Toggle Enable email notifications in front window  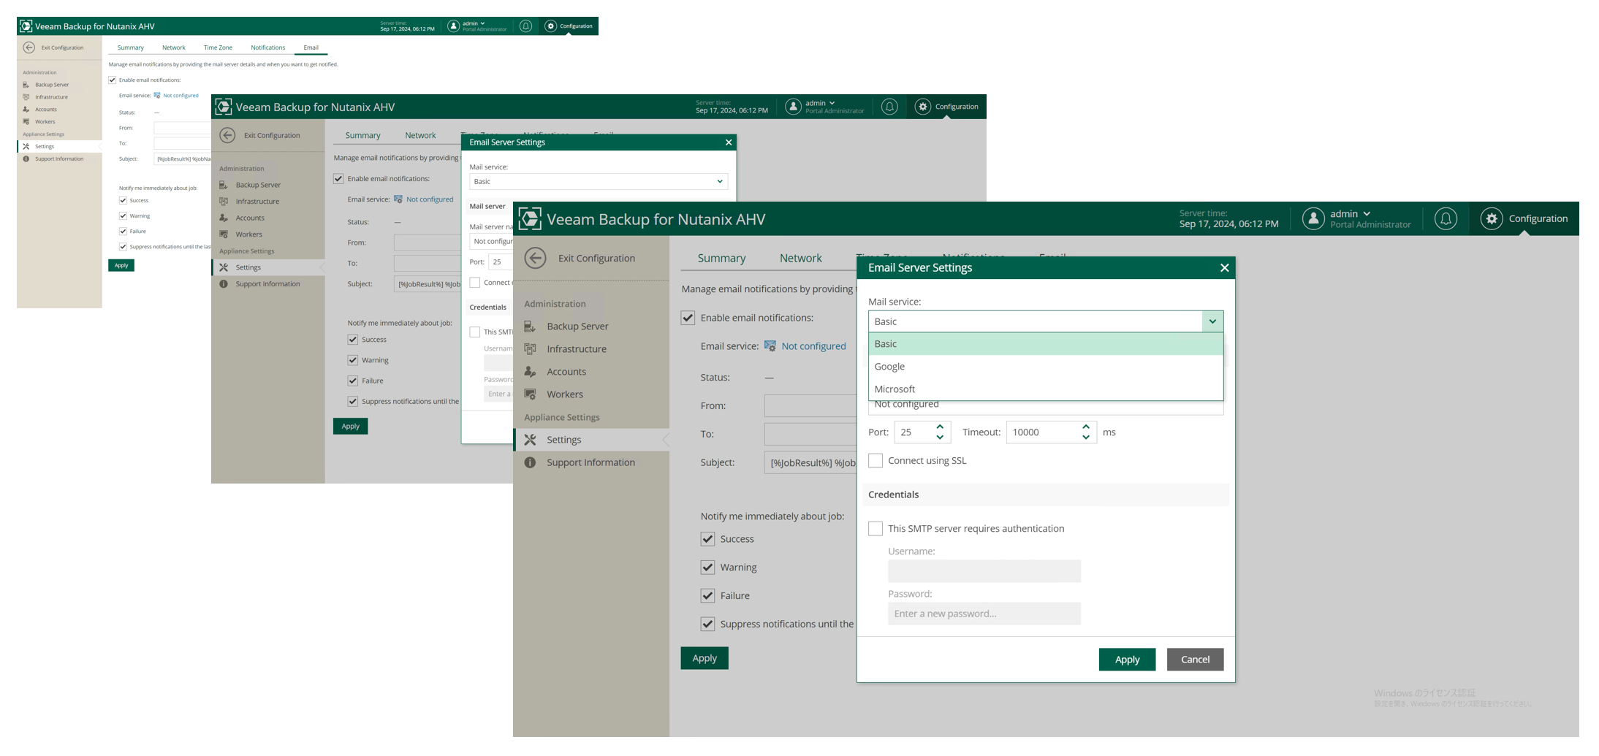688,318
